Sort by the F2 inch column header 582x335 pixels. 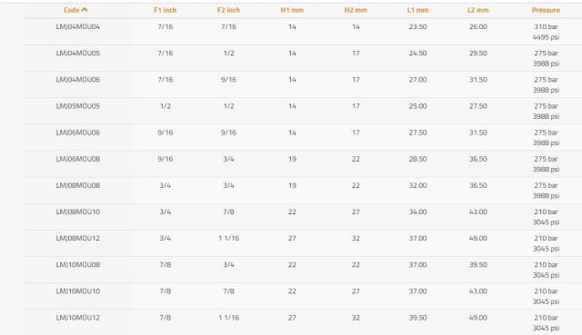tap(228, 10)
